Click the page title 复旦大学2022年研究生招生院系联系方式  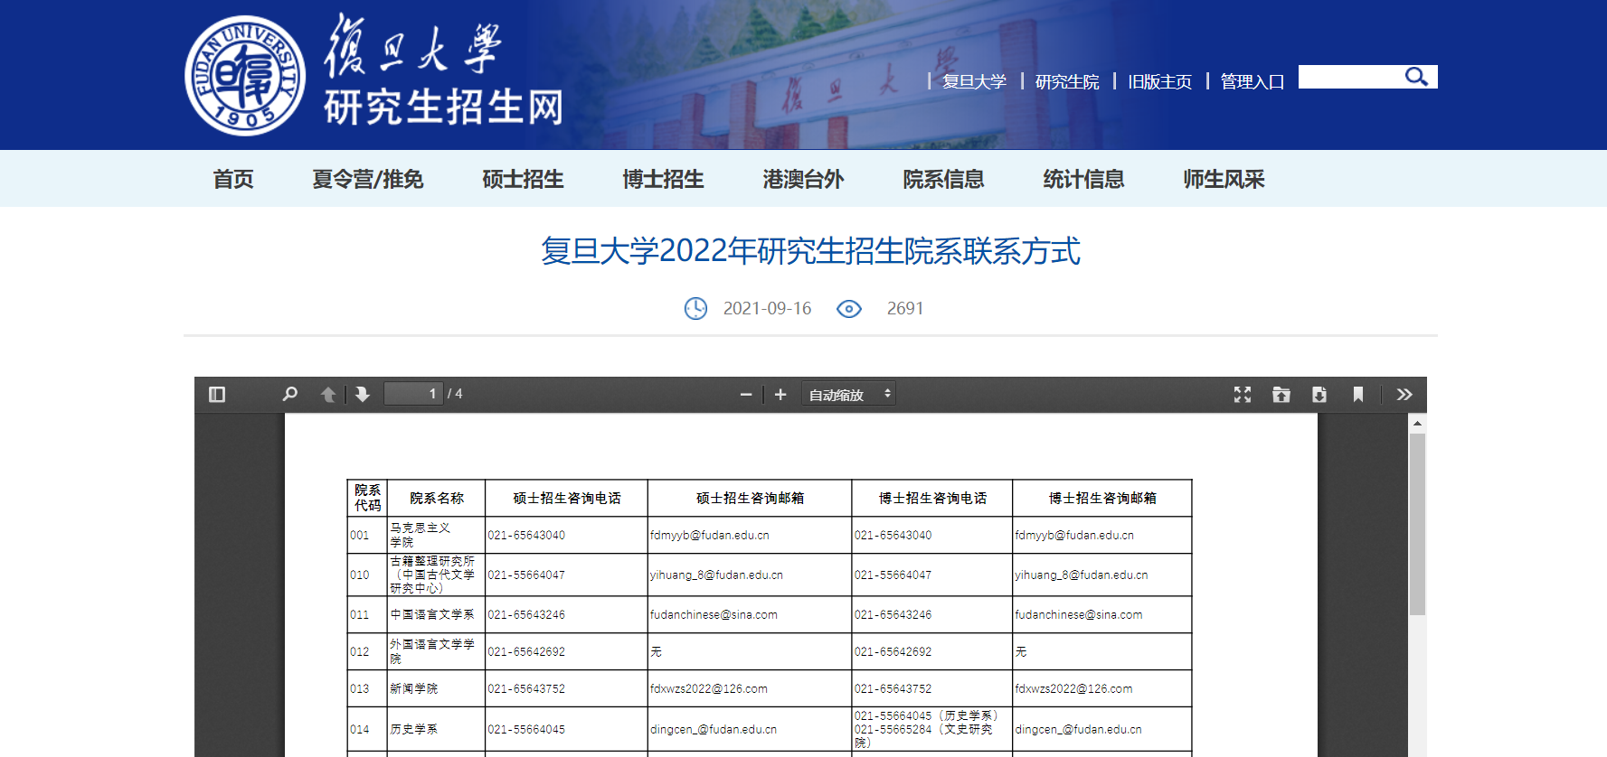pos(810,251)
